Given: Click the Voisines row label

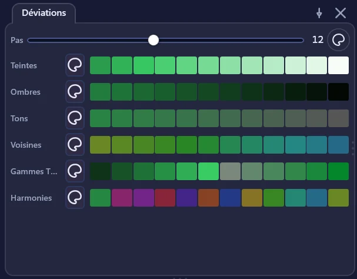Looking at the screenshot, I should [x=26, y=145].
